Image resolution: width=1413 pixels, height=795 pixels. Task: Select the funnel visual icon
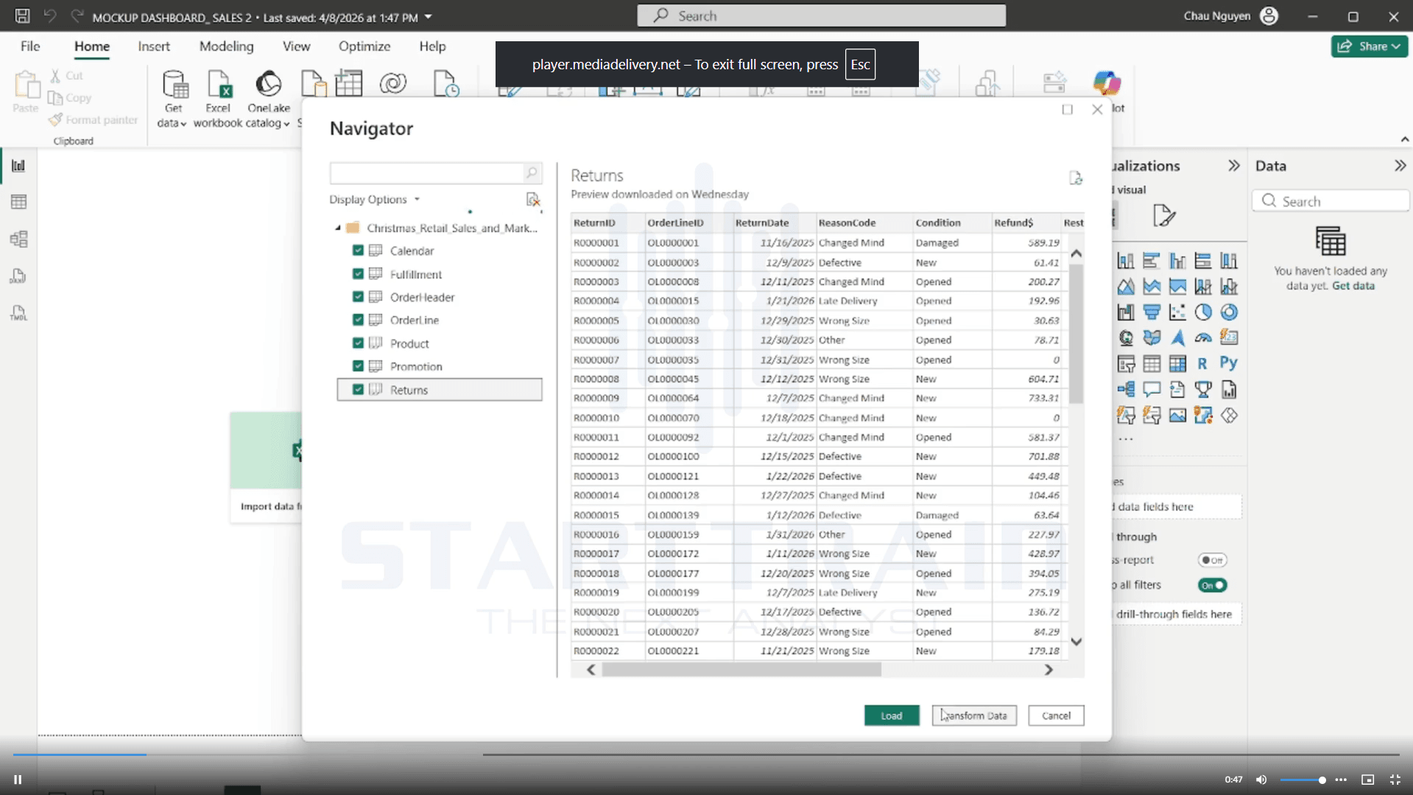pos(1152,312)
